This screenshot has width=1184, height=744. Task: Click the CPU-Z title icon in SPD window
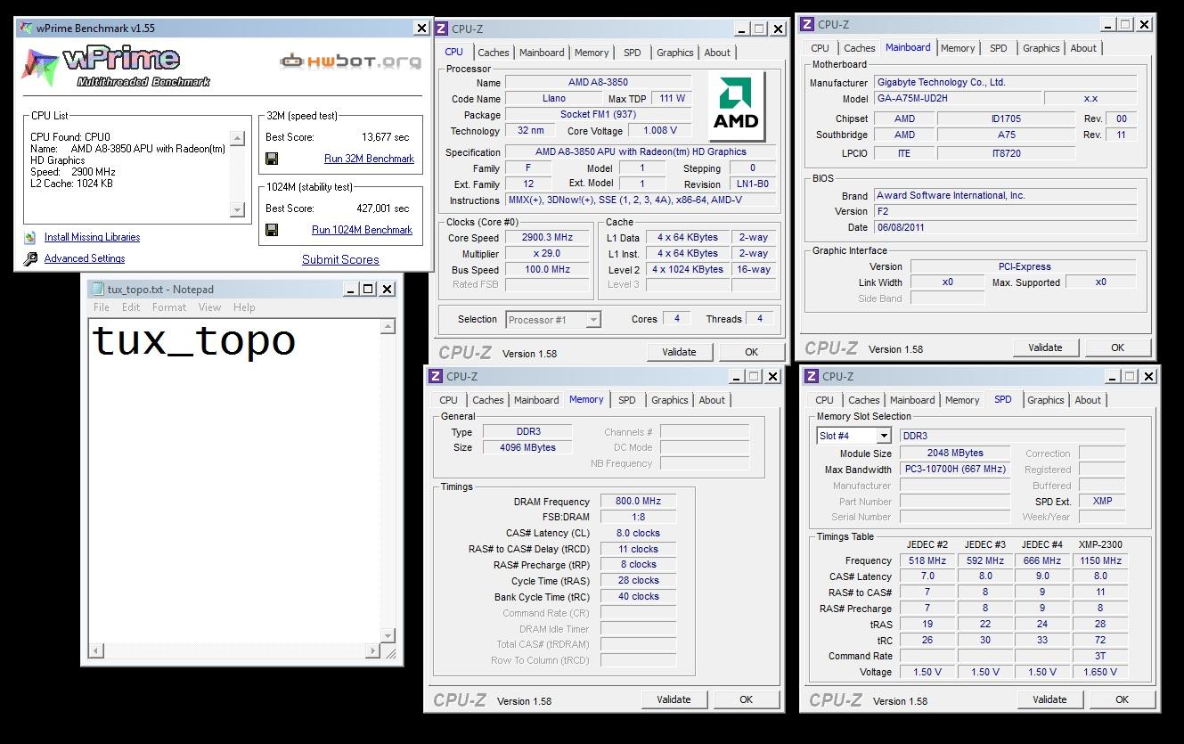pos(812,376)
